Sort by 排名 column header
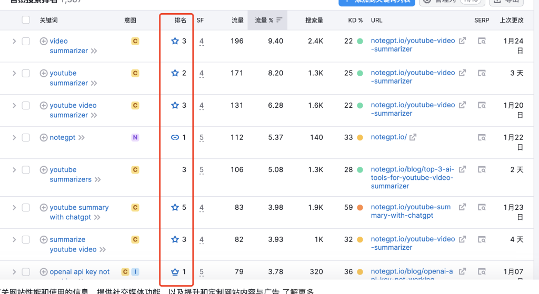Image resolution: width=539 pixels, height=294 pixels. point(180,21)
